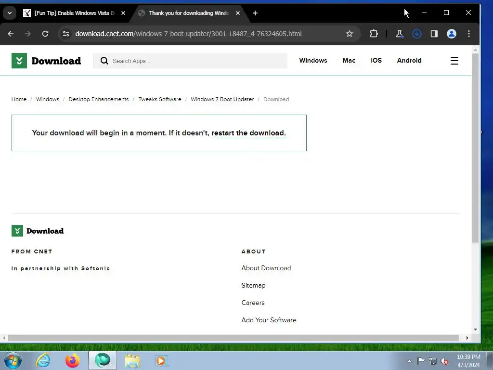Open Windows 7 Boot Updater breadcrumb
493x370 pixels.
(222, 99)
